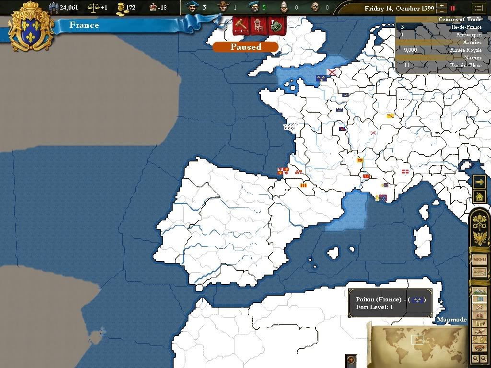This screenshot has width=491, height=368.
Task: Click the yellow arrow next button
Action: [479, 182]
